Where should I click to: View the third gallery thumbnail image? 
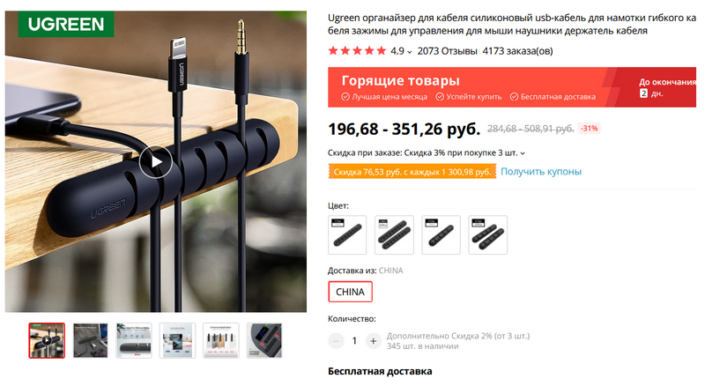click(x=134, y=340)
